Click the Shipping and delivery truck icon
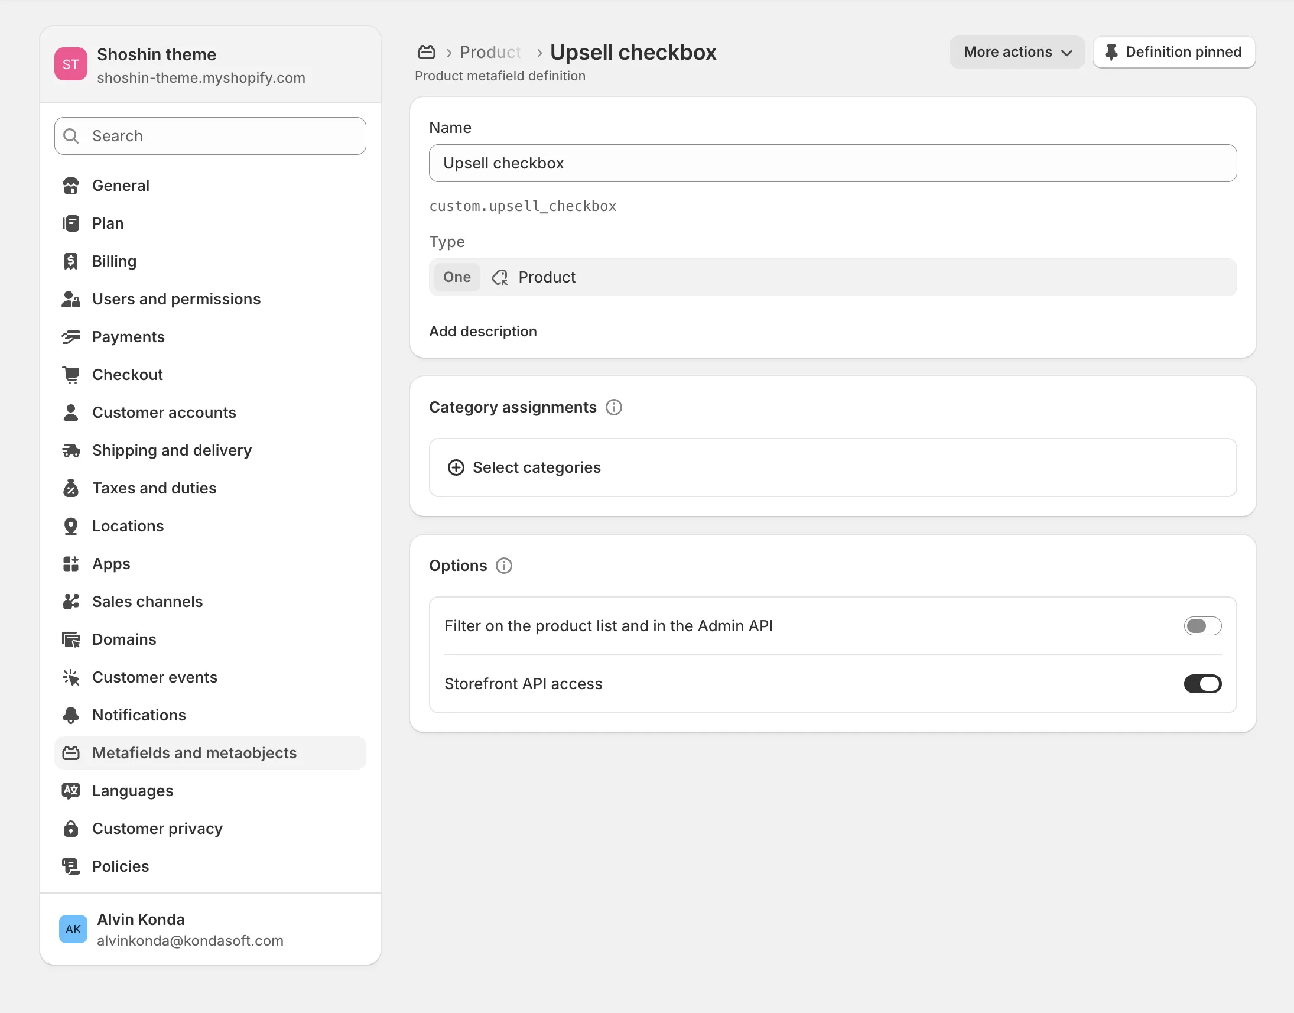Image resolution: width=1294 pixels, height=1013 pixels. [71, 450]
